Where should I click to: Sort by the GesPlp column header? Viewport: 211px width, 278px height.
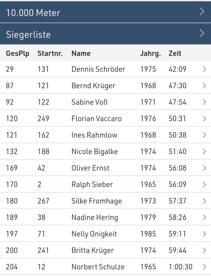point(18,54)
